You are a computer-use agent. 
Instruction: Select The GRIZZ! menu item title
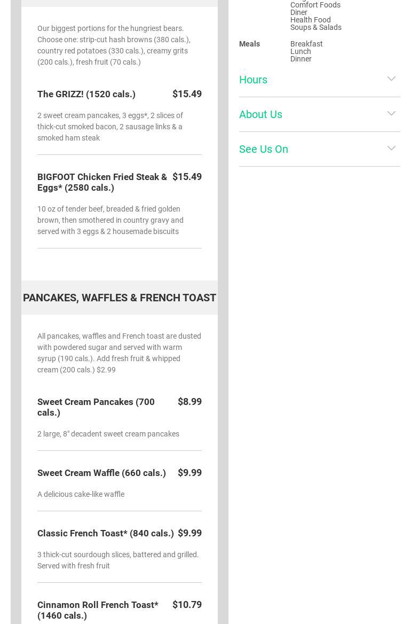pos(86,94)
